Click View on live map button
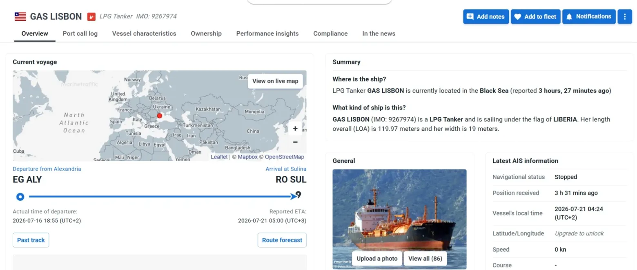Viewport: 637px width, 270px height. [x=275, y=81]
